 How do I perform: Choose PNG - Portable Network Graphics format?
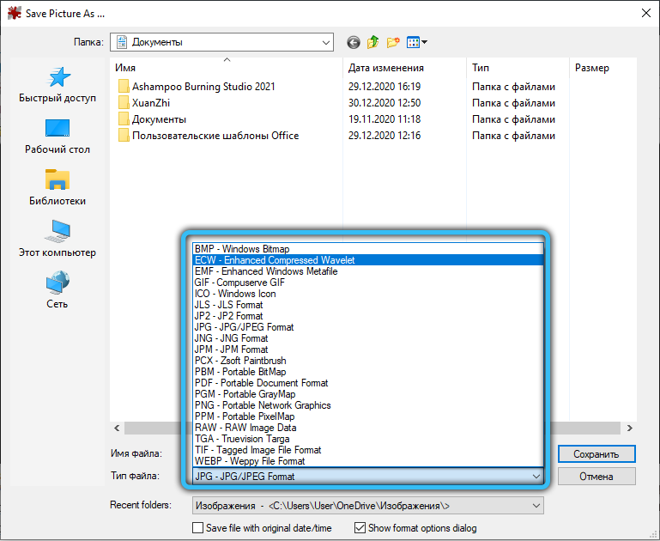[263, 405]
